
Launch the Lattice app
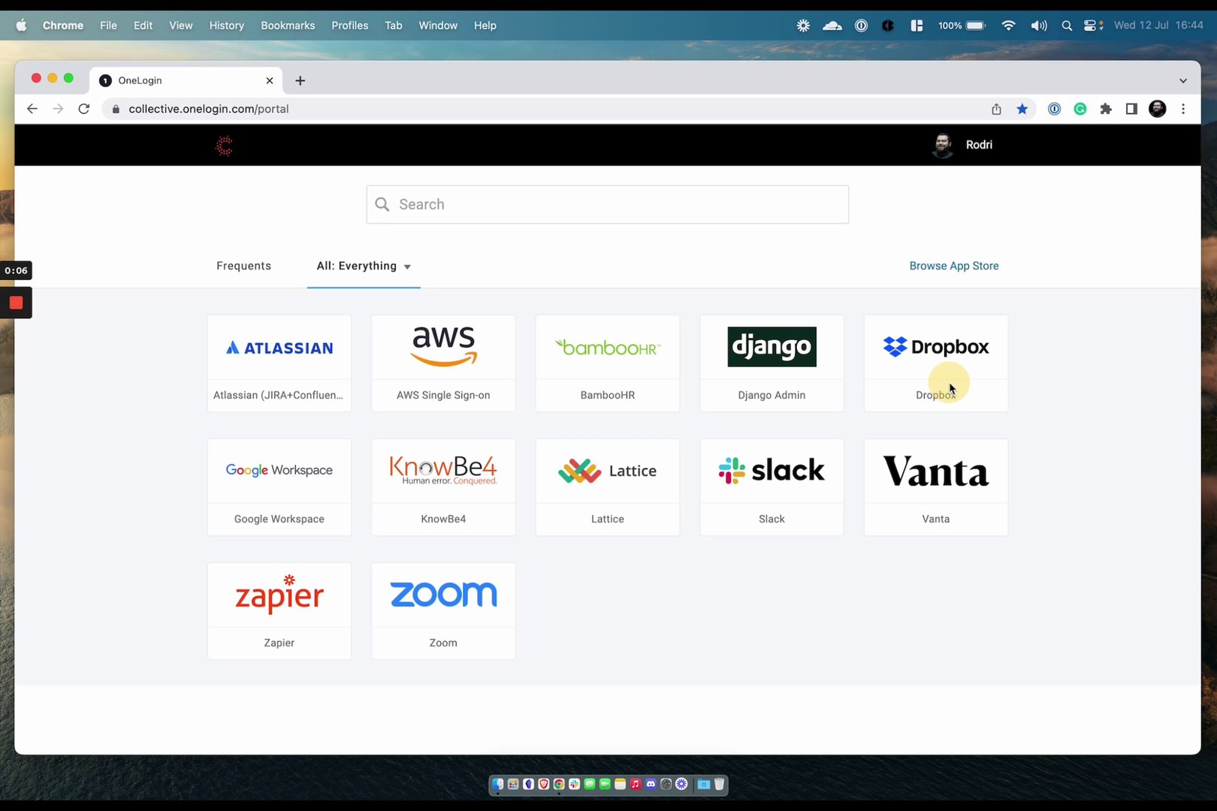pos(608,487)
